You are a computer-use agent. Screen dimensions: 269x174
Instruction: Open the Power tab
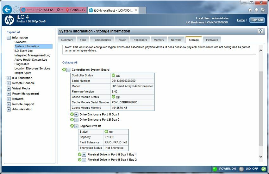pos(122,40)
